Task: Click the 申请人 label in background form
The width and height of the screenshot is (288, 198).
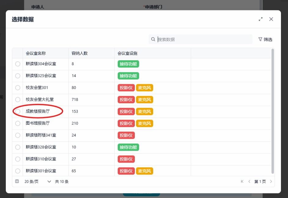Action: point(38,7)
